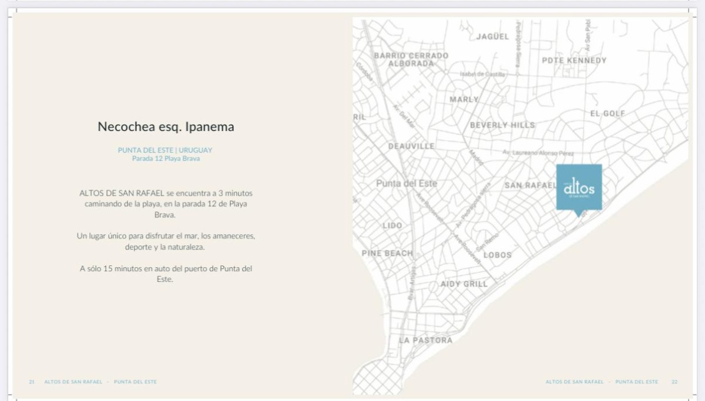Click page number 22 in right footer
Image resolution: width=705 pixels, height=401 pixels.
pos(674,382)
